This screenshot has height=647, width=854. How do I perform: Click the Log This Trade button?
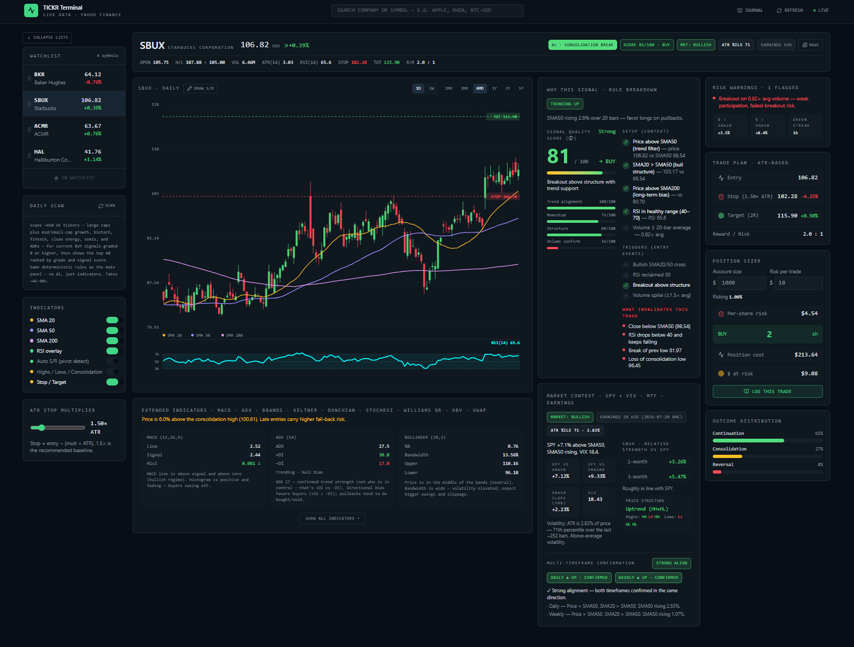point(768,391)
